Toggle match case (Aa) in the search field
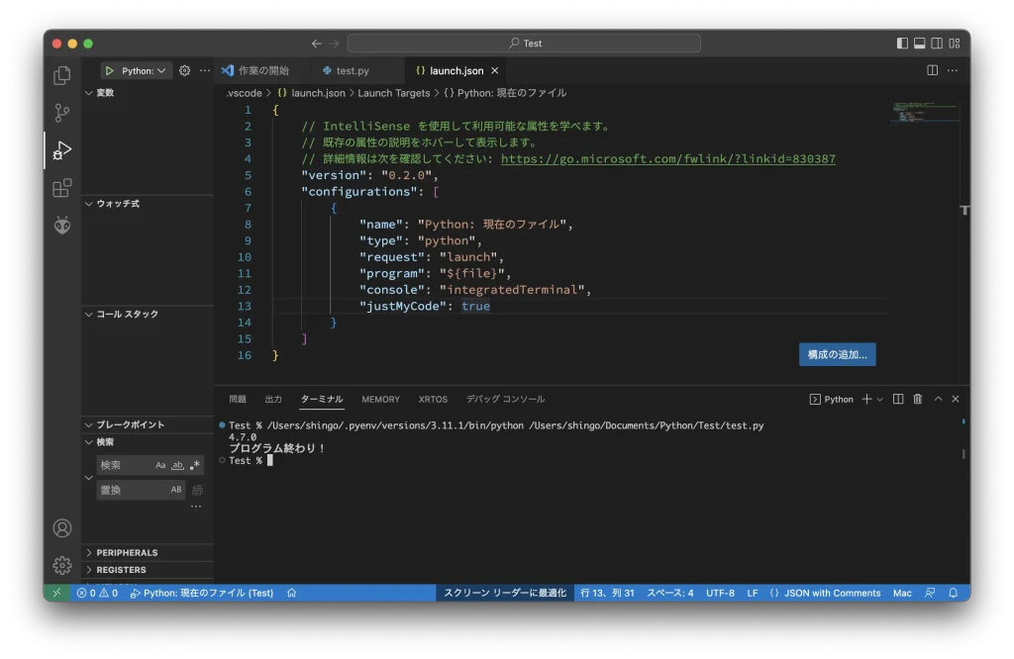The width and height of the screenshot is (1014, 659). click(160, 464)
